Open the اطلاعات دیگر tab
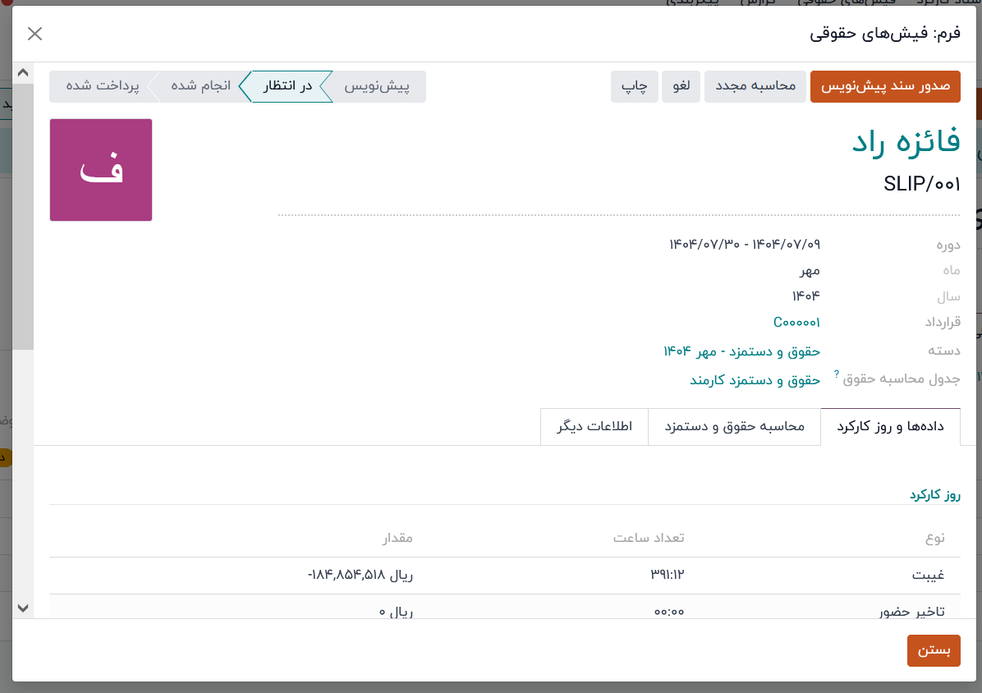This screenshot has width=982, height=693. [594, 427]
